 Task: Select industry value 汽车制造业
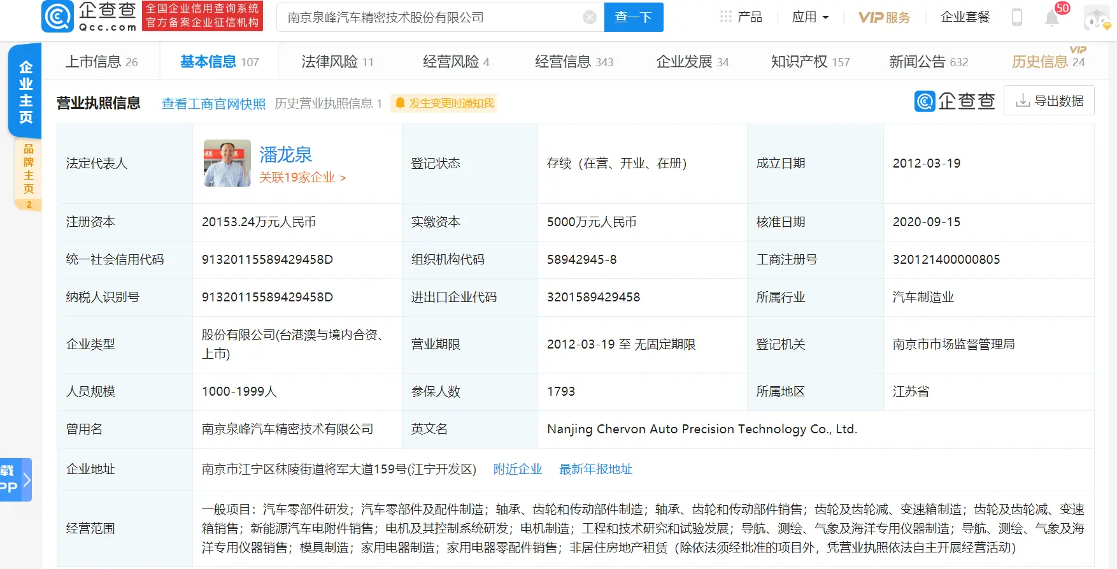[x=923, y=297]
